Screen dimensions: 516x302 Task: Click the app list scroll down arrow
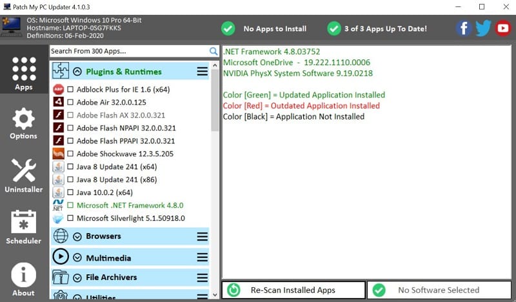pyautogui.click(x=215, y=295)
